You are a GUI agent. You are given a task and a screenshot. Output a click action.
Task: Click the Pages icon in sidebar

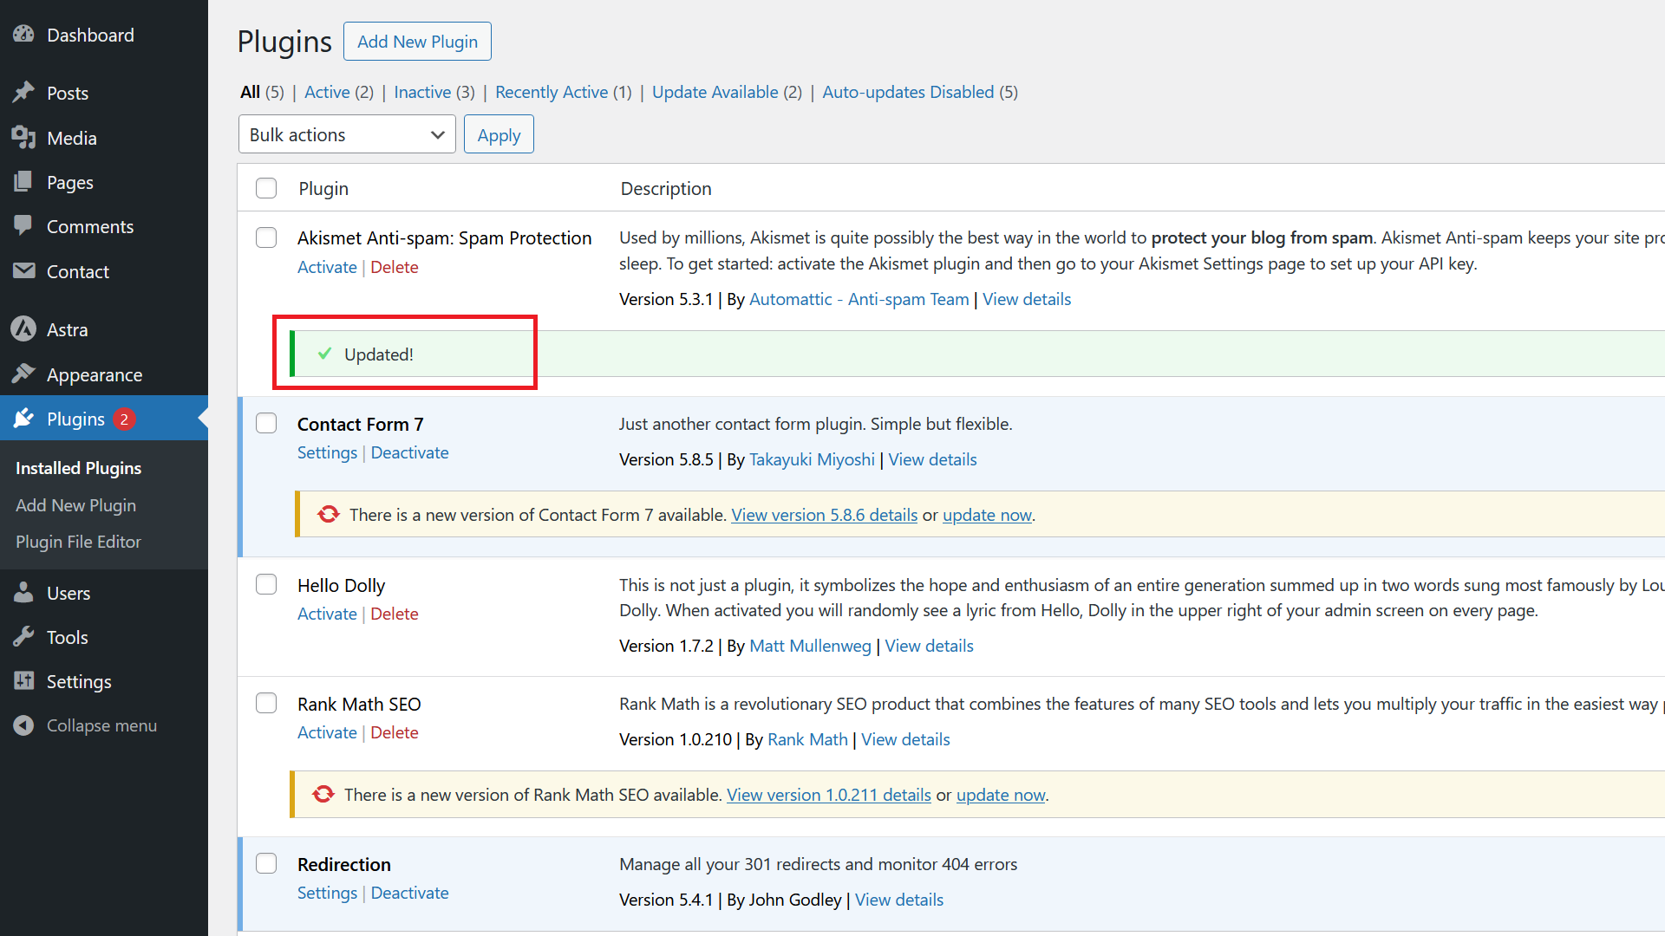23,182
